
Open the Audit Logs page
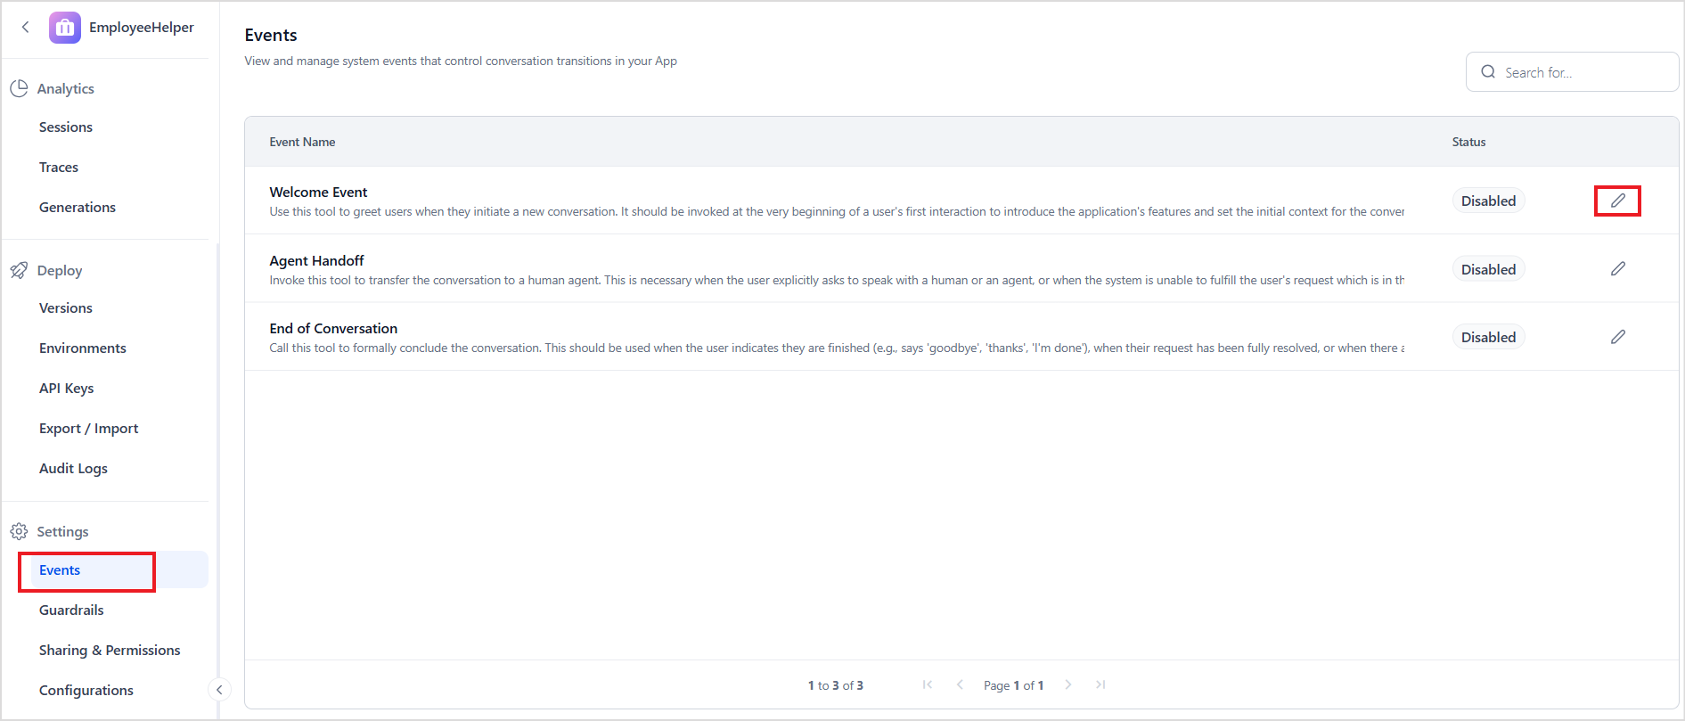click(x=73, y=469)
